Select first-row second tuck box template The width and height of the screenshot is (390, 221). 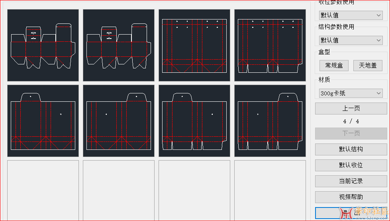point(119,45)
